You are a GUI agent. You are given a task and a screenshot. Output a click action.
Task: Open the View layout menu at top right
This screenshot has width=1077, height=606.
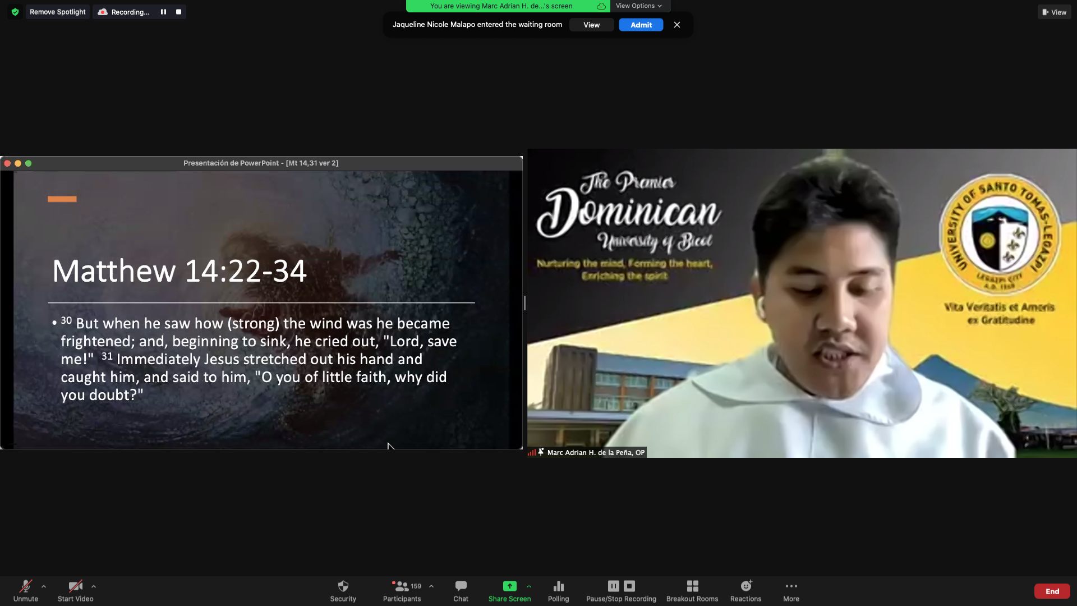[1054, 12]
